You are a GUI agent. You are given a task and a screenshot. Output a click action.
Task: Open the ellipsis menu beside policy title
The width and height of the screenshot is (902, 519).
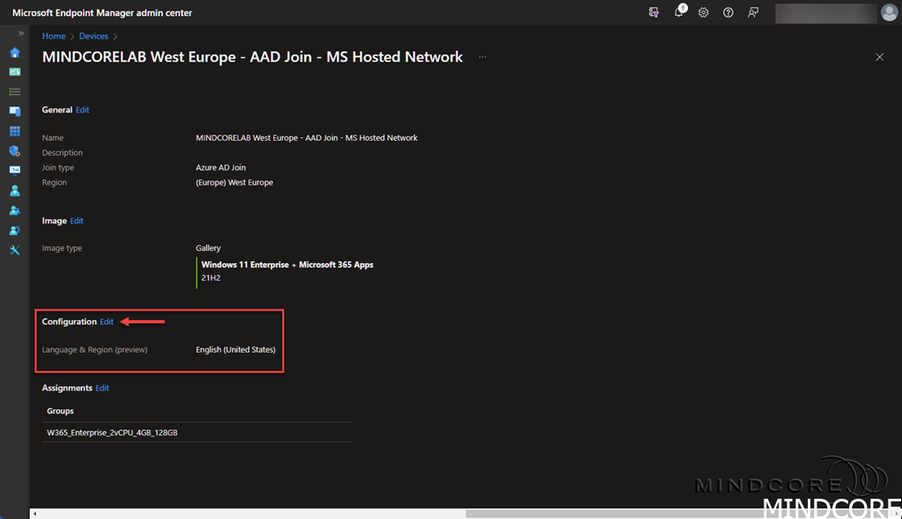click(482, 57)
